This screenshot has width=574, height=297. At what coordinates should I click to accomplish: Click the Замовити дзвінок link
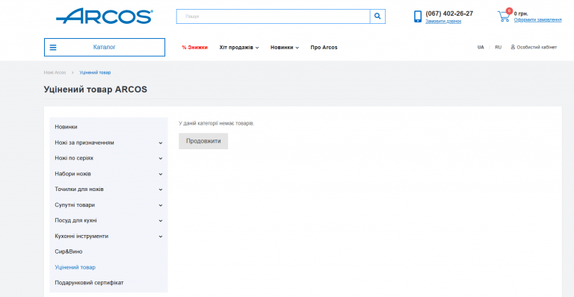tap(443, 22)
